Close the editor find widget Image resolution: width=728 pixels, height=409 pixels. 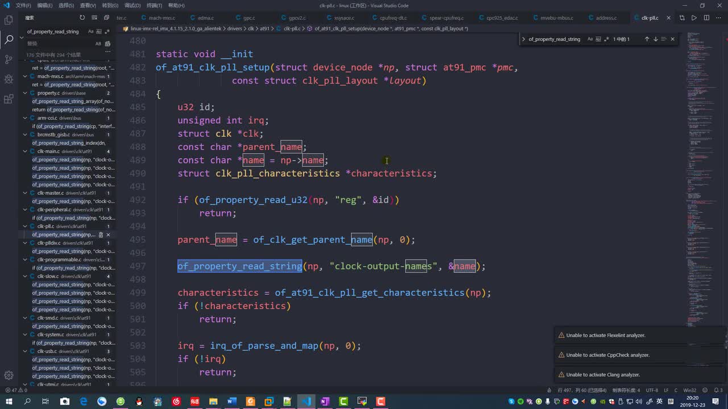coord(672,39)
